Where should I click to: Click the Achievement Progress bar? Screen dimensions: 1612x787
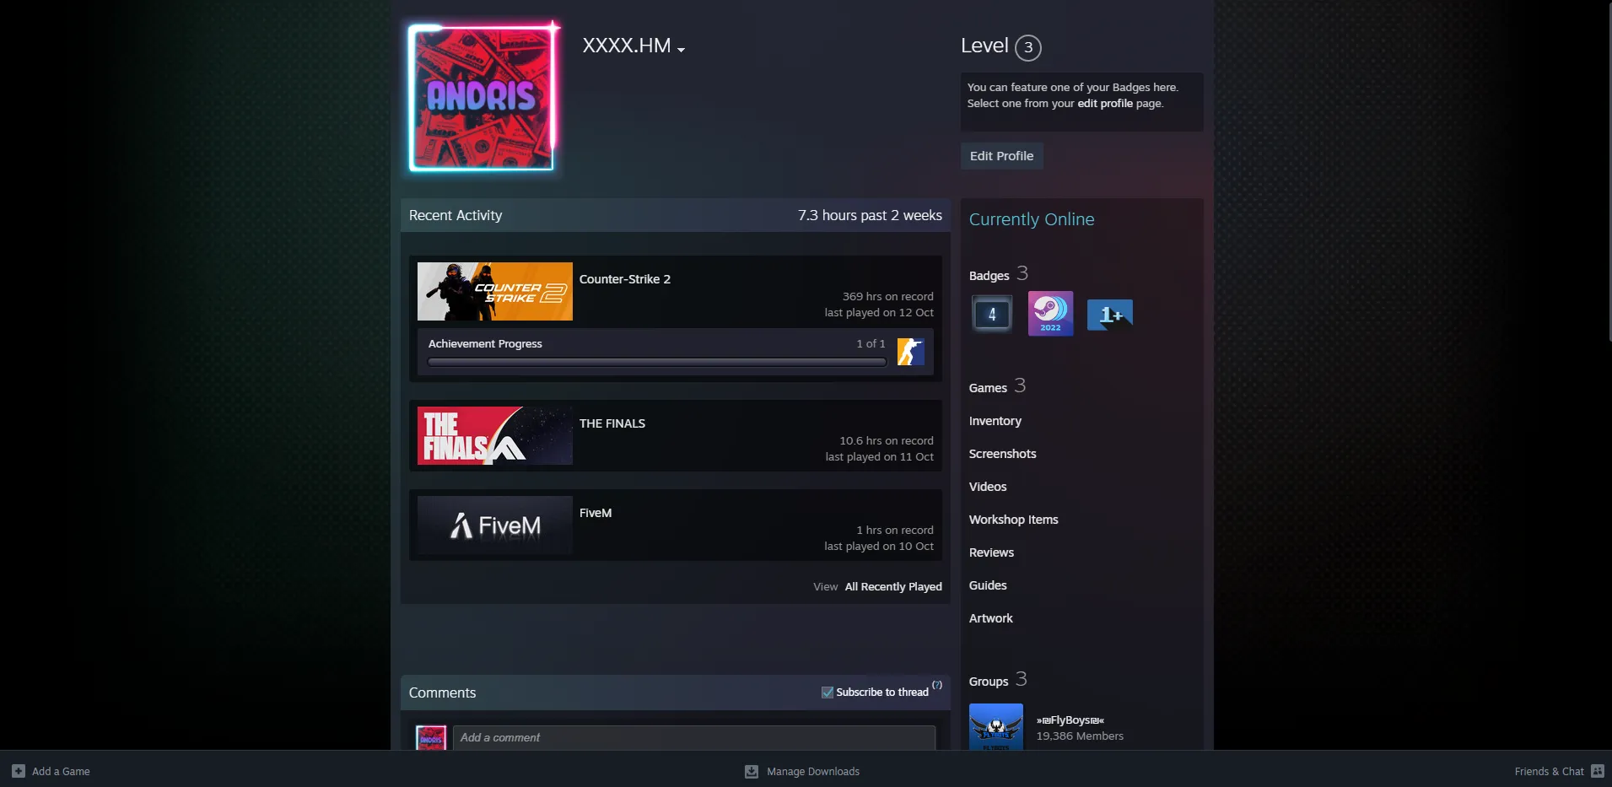657,362
